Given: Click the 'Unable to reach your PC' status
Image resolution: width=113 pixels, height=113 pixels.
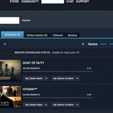Looking at the screenshot, I should click(x=66, y=53).
